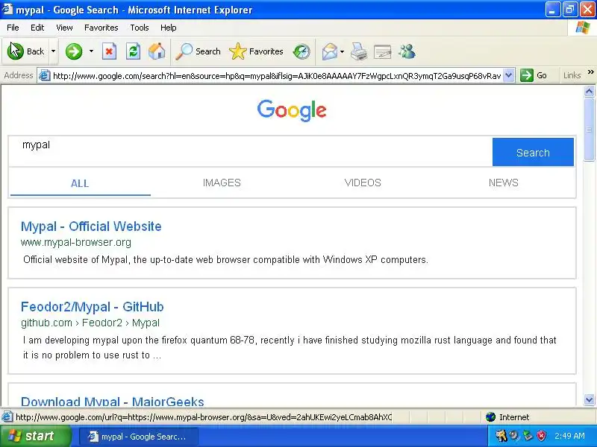Open the Favorites menu

point(101,28)
